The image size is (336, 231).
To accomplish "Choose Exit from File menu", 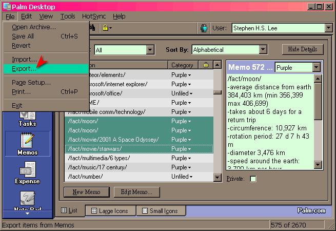I will pos(46,106).
